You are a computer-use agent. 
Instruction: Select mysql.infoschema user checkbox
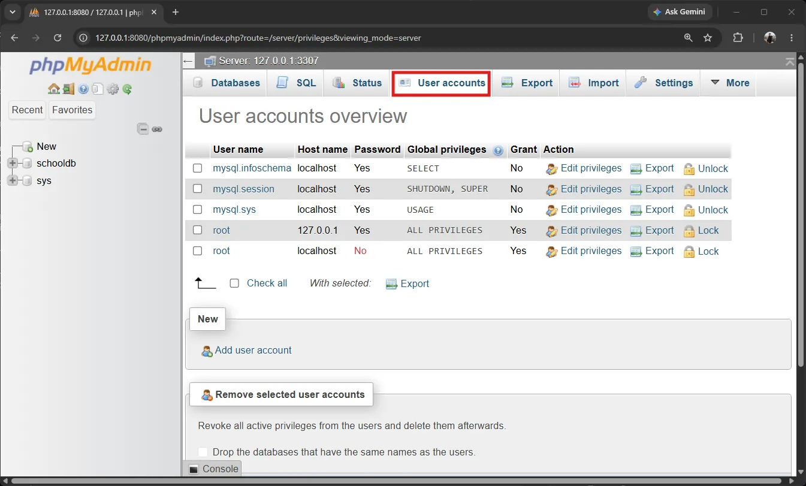pyautogui.click(x=197, y=168)
